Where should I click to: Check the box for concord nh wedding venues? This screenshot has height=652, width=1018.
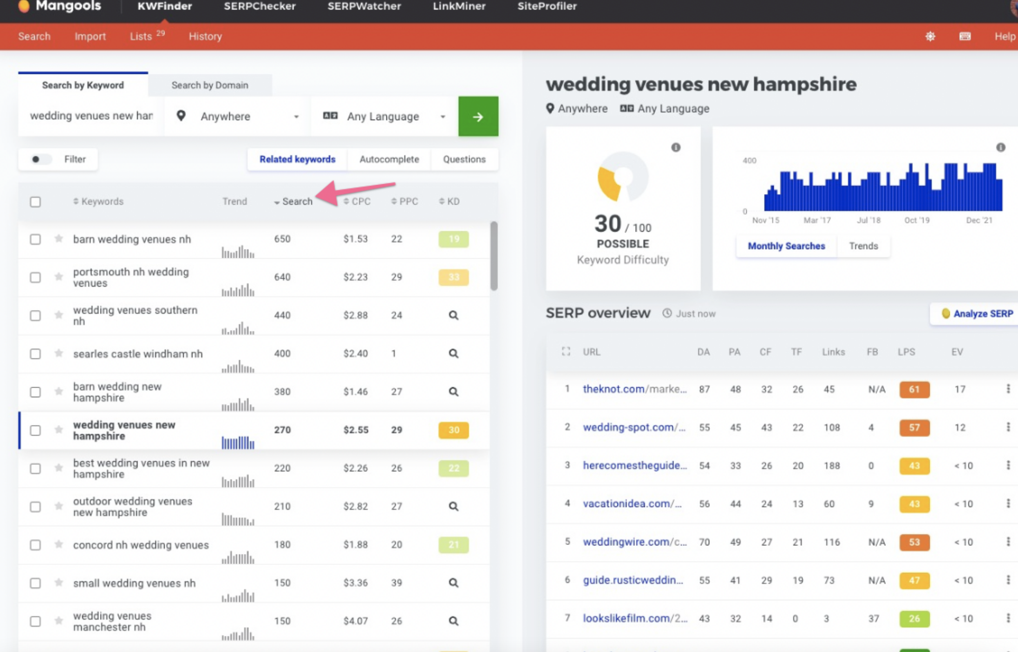click(36, 545)
